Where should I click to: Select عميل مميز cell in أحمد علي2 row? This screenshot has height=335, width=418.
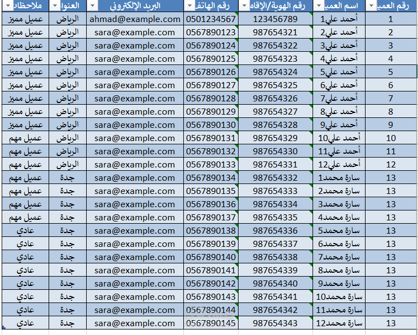point(25,33)
